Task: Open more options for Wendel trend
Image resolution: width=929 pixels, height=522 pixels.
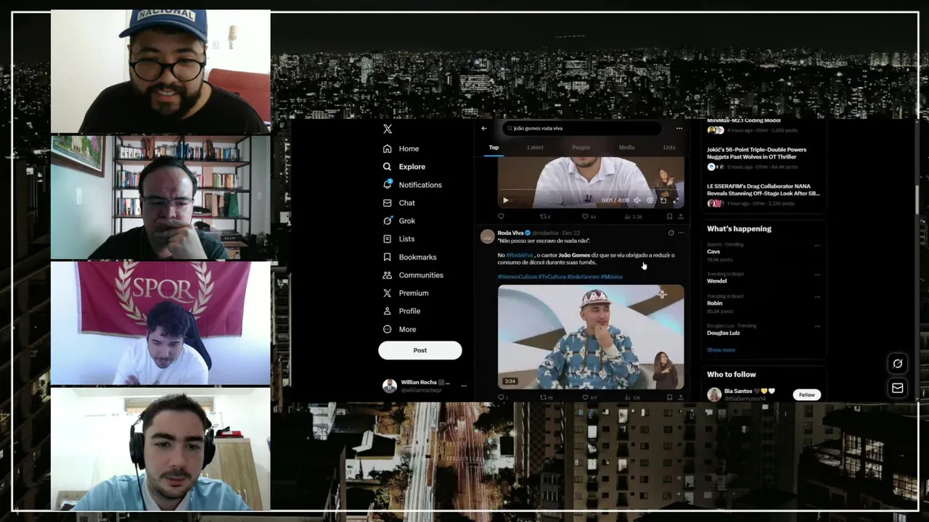Action: (817, 275)
